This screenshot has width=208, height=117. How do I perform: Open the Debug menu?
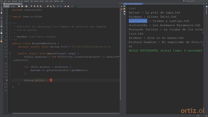coord(36,1)
